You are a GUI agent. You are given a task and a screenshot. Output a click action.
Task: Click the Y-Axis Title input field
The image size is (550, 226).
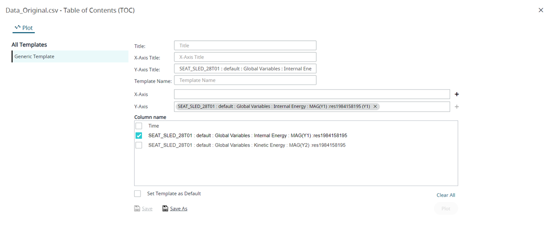(245, 69)
